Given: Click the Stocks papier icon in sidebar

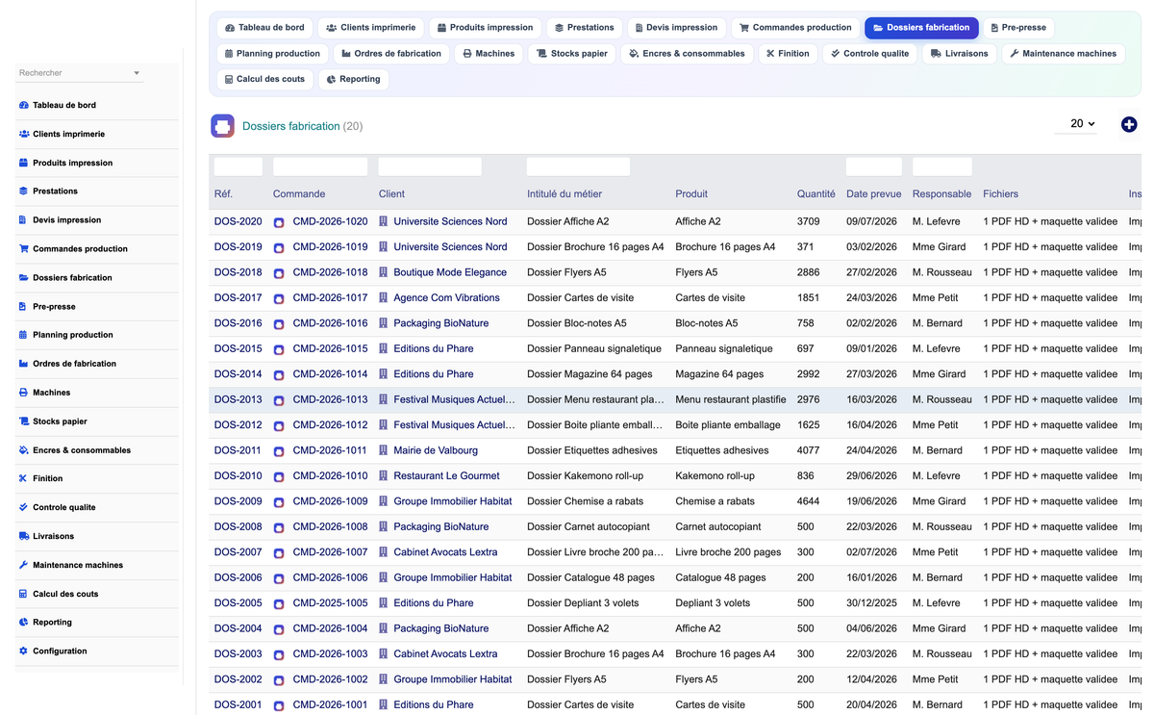Looking at the screenshot, I should click(x=23, y=421).
